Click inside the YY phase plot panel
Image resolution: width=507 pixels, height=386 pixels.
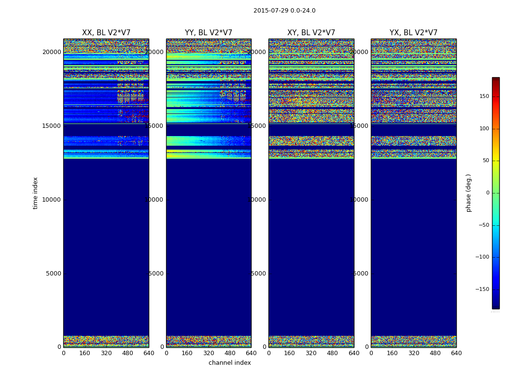pyautogui.click(x=209, y=241)
